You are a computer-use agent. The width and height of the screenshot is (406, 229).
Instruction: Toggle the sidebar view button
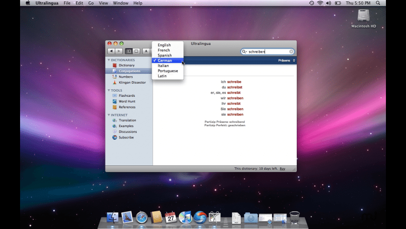tap(128, 51)
